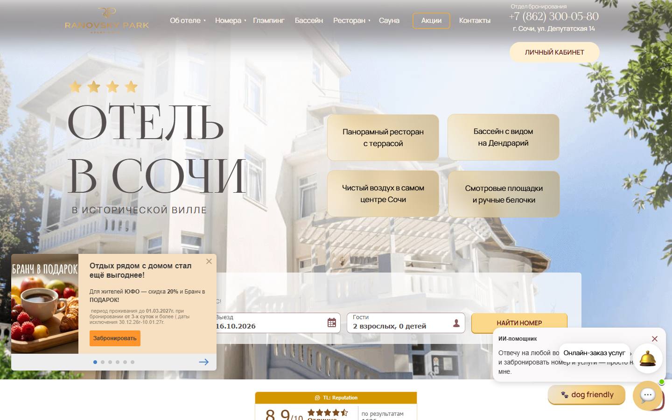672x420 pixels.
Task: Open the Гости guests selector
Action: pos(406,323)
